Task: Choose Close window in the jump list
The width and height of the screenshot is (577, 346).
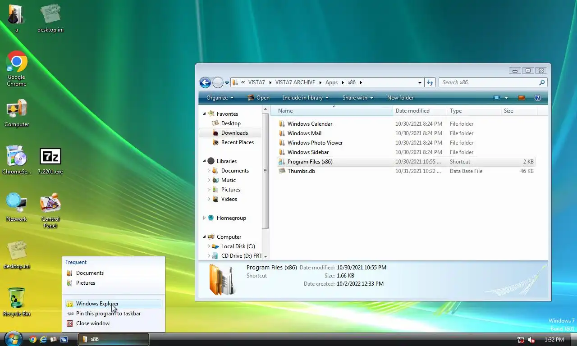Action: [x=114, y=323]
